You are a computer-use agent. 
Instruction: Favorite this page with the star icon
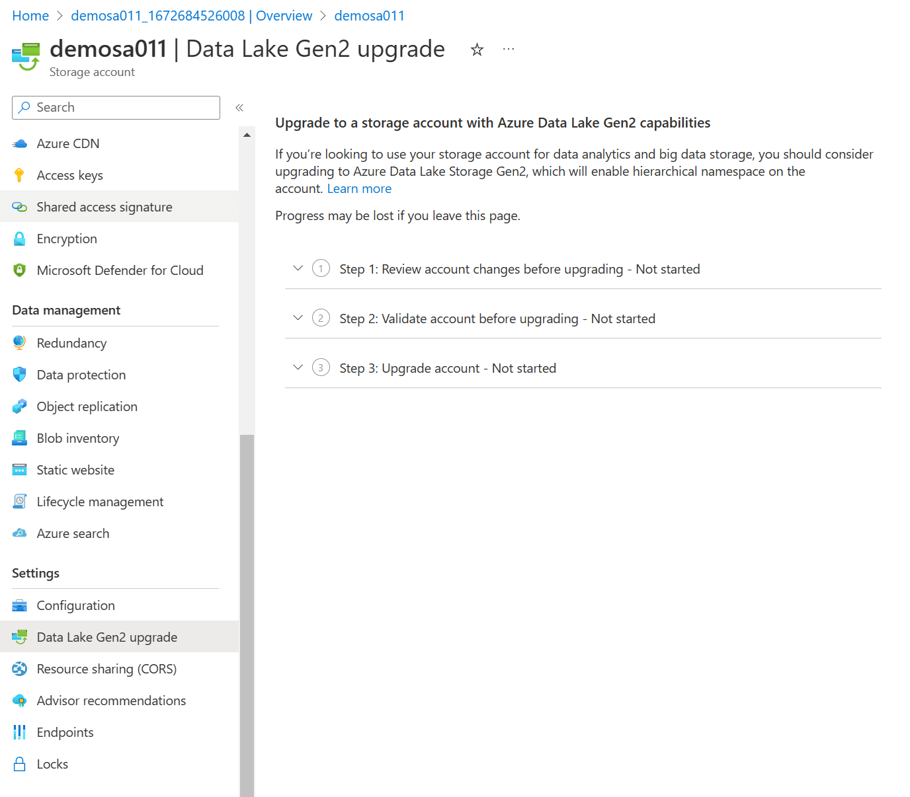[x=477, y=50]
